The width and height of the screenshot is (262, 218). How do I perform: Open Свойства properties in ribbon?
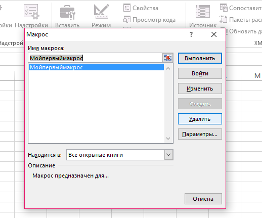click(x=141, y=8)
